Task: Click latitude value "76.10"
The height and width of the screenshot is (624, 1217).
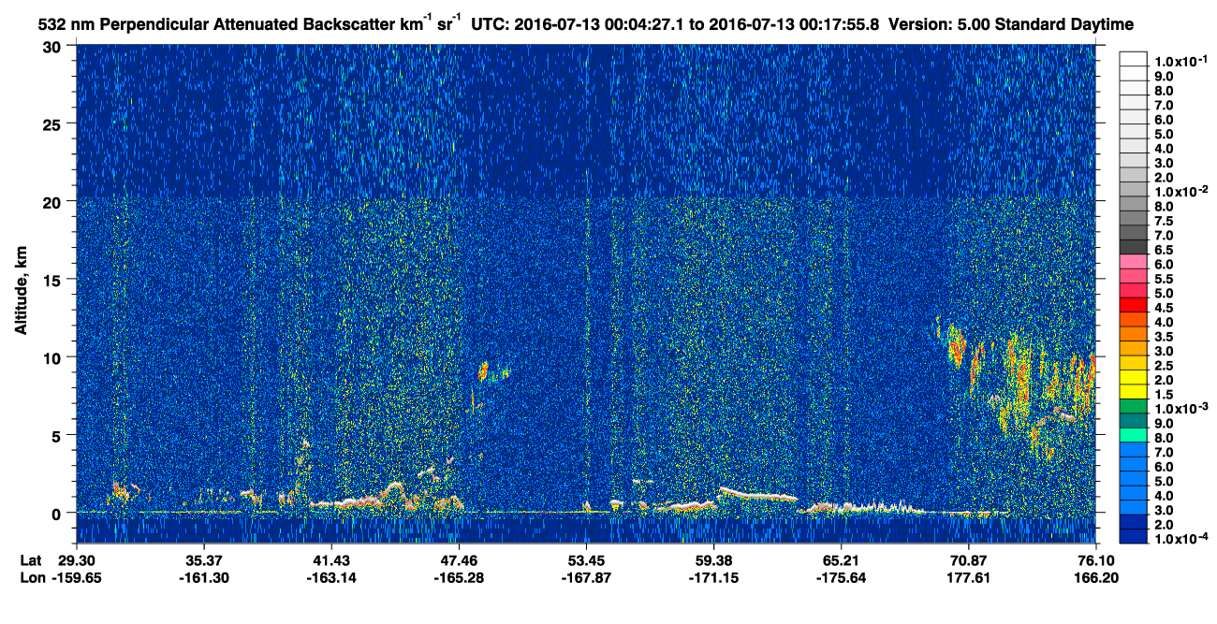Action: coord(1095,559)
